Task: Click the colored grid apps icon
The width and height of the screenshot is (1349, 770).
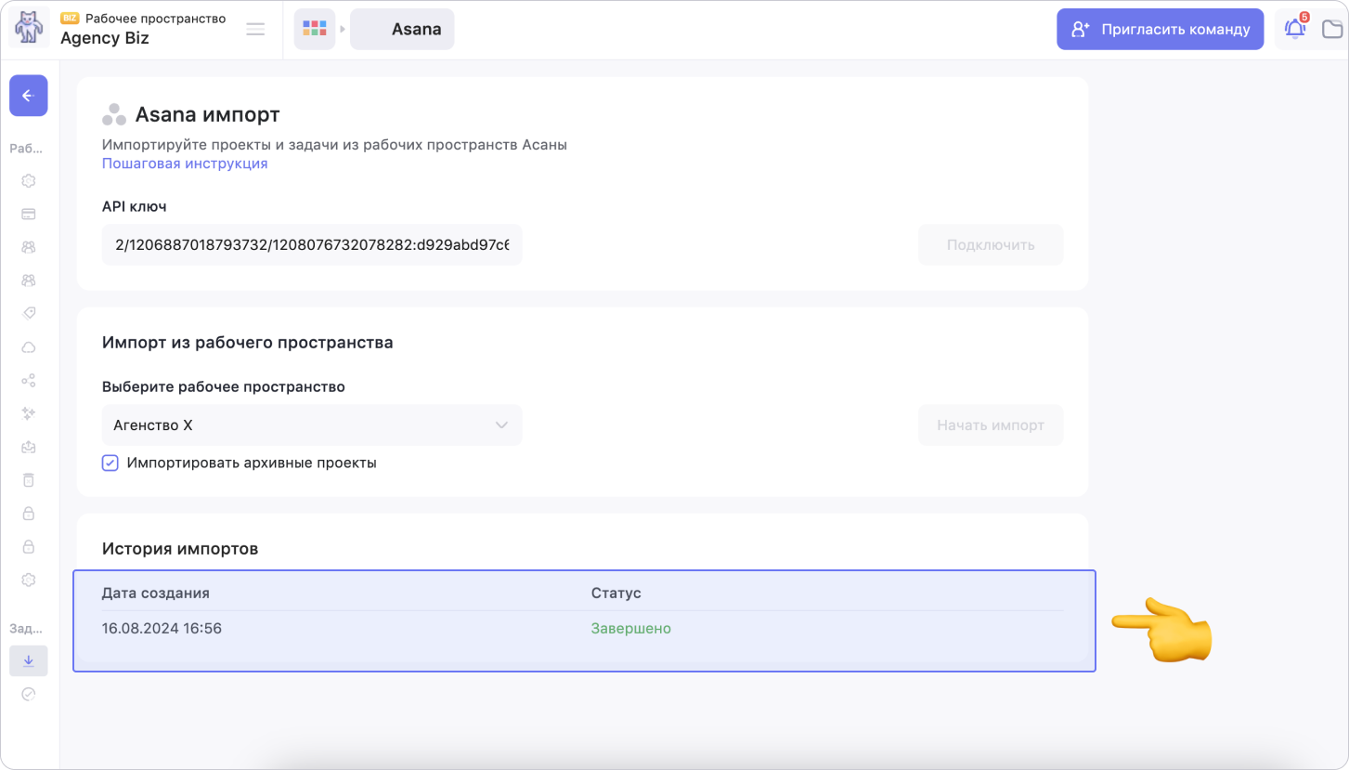Action: pyautogui.click(x=315, y=29)
